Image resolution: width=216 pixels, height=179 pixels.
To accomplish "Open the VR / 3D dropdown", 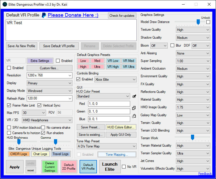I will [47, 120].
